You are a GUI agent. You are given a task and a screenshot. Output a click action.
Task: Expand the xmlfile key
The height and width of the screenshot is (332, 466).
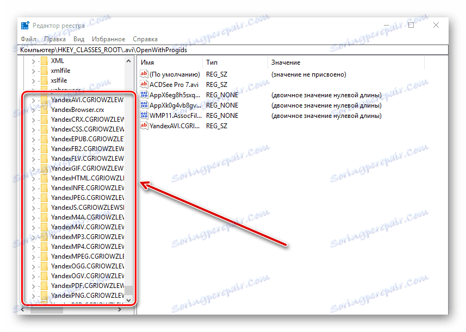pos(33,71)
